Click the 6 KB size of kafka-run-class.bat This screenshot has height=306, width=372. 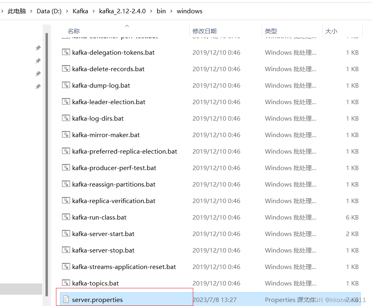[352, 217]
